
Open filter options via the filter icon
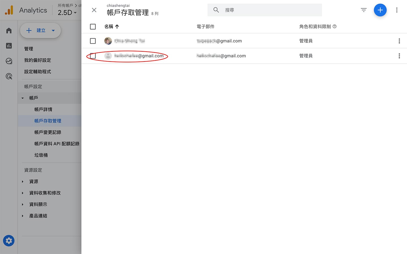363,10
